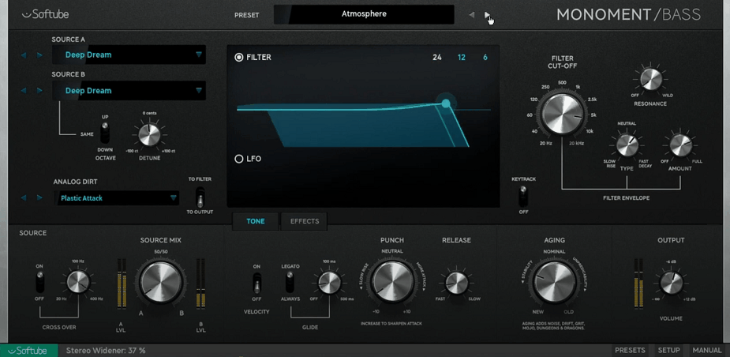Click the Glide time knob
Viewport: 730px width, 357px height.
coord(329,283)
